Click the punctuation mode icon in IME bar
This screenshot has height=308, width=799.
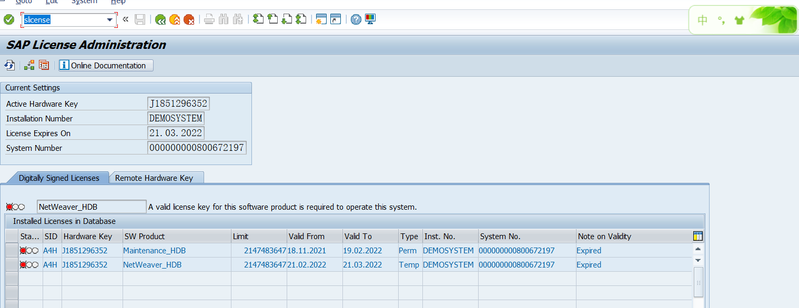click(721, 20)
